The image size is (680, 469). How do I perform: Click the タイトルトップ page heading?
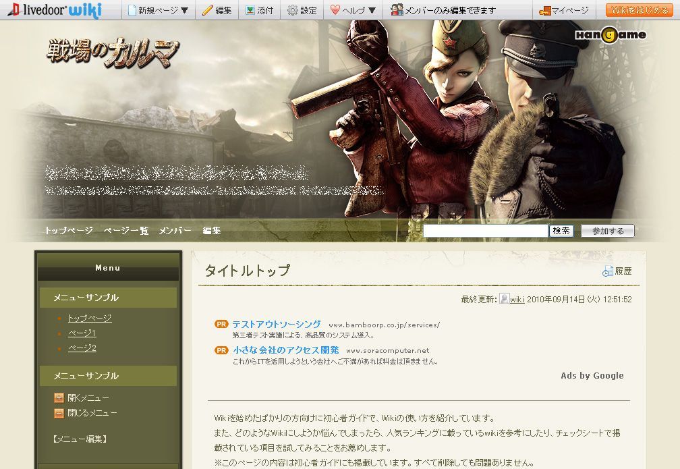coord(247,271)
